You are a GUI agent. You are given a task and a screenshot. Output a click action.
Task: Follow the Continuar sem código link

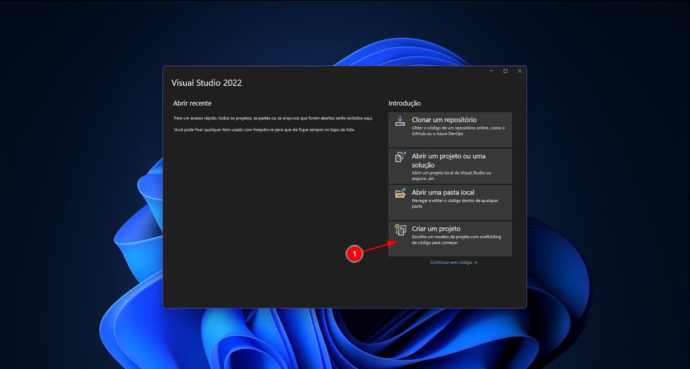tap(454, 262)
